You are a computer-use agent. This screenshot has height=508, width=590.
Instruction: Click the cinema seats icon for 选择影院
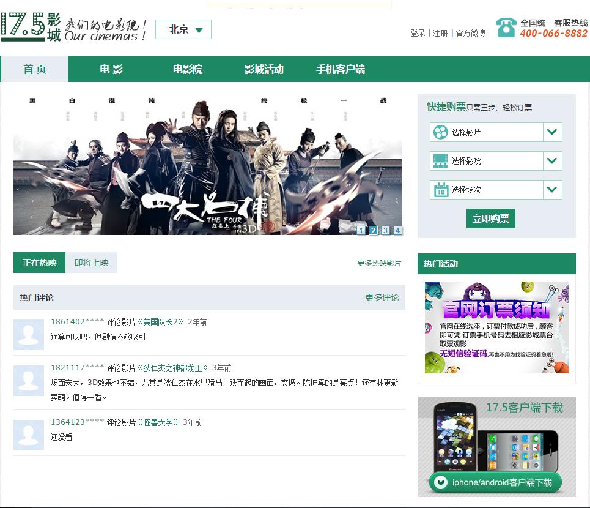440,161
